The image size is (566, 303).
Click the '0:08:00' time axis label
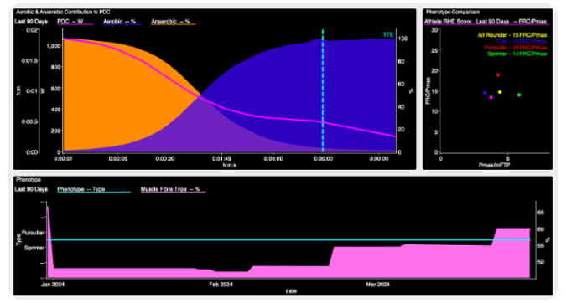273,158
